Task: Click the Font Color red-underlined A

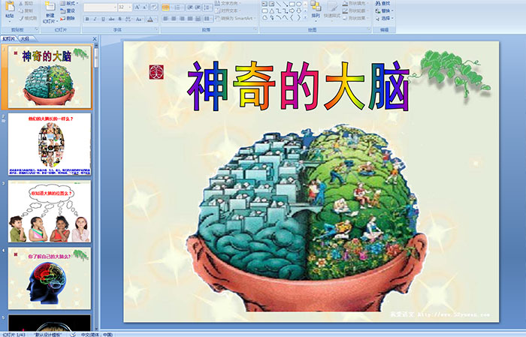Action: tap(150, 19)
